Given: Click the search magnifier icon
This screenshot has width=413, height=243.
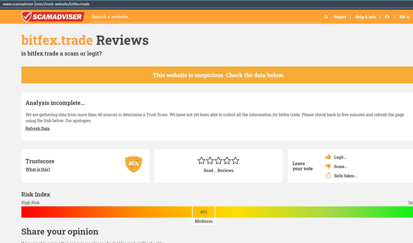Looking at the screenshot, I should (326, 17).
